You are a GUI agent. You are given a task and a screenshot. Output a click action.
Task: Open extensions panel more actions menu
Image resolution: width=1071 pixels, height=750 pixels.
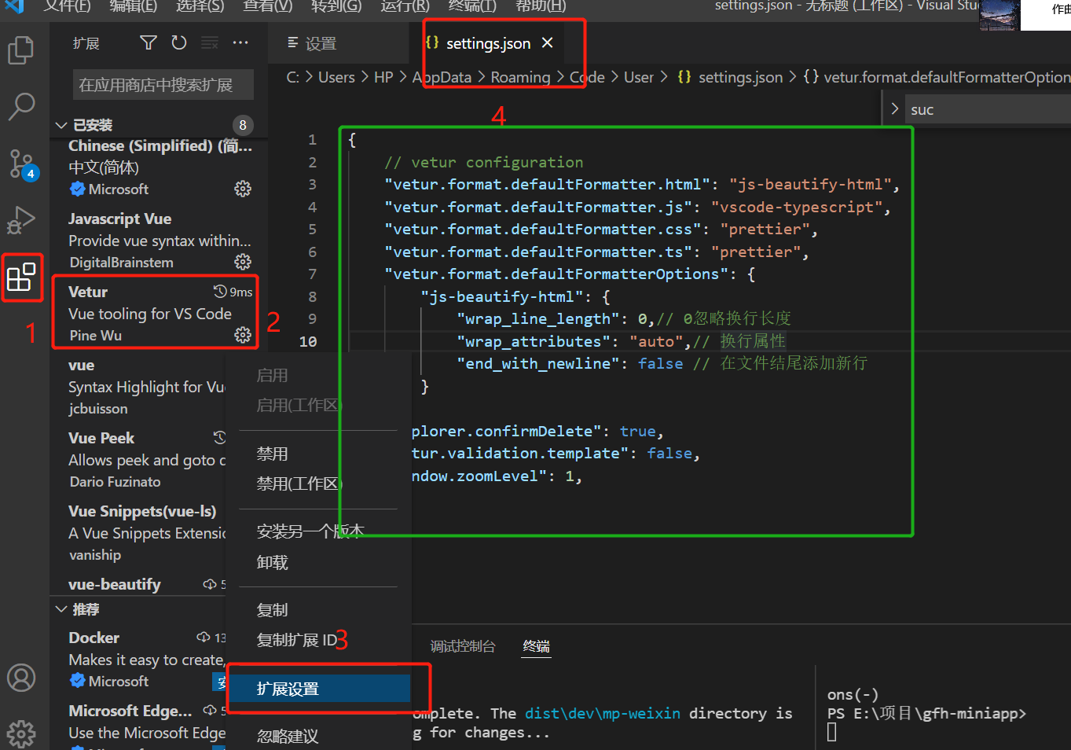(240, 42)
